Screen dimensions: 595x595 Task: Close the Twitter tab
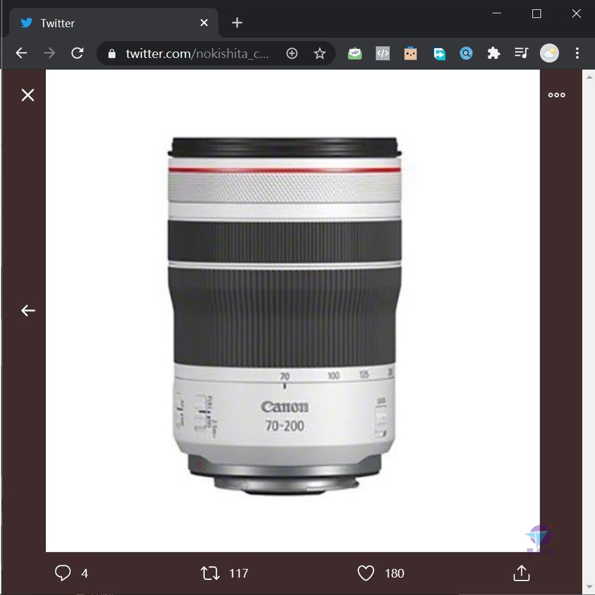coord(204,23)
